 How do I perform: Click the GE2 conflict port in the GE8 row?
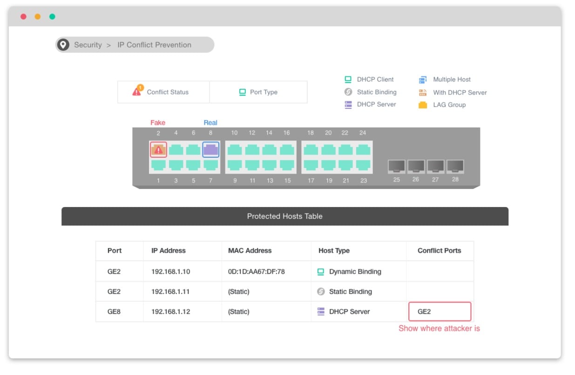pyautogui.click(x=440, y=312)
